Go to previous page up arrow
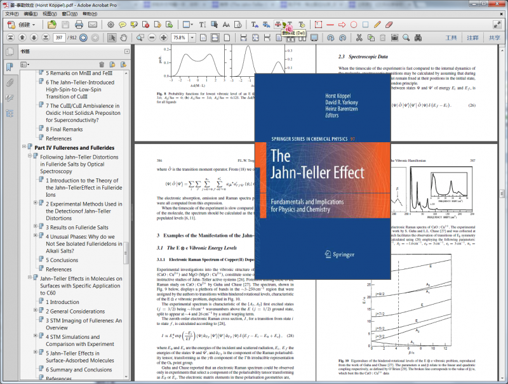The width and height of the screenshot is (508, 384). pos(22,37)
